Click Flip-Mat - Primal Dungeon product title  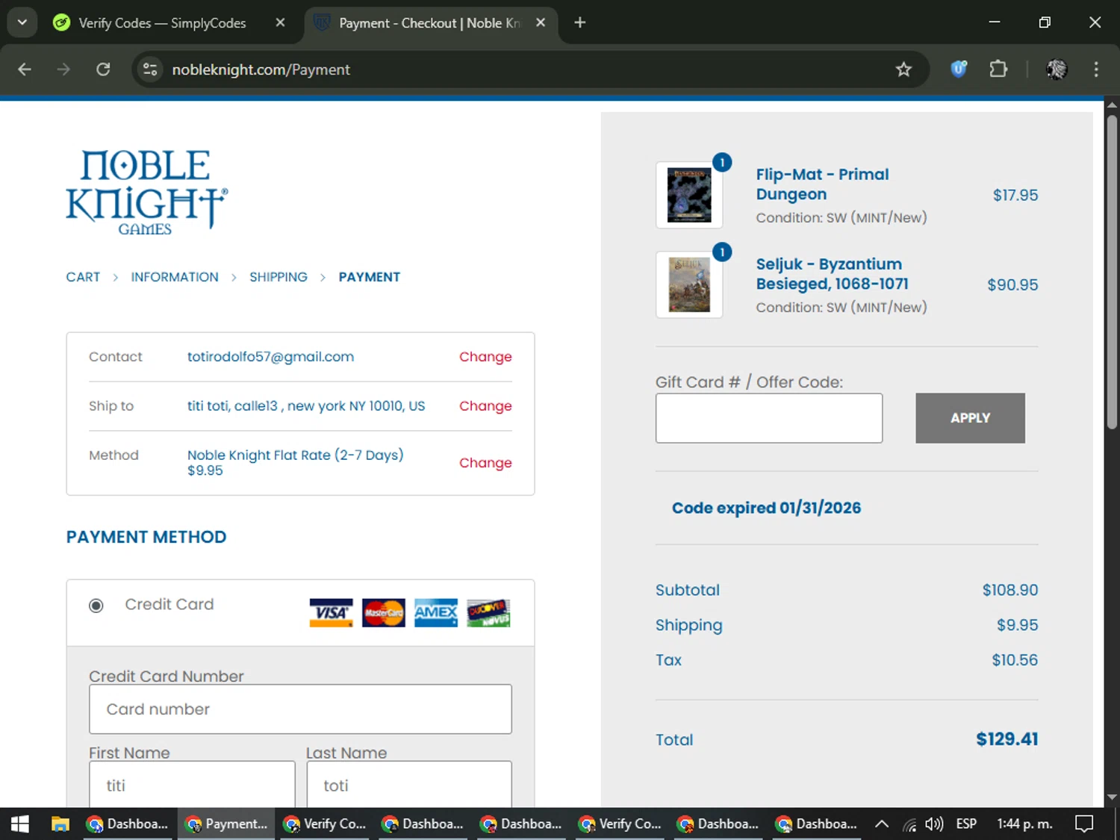822,184
